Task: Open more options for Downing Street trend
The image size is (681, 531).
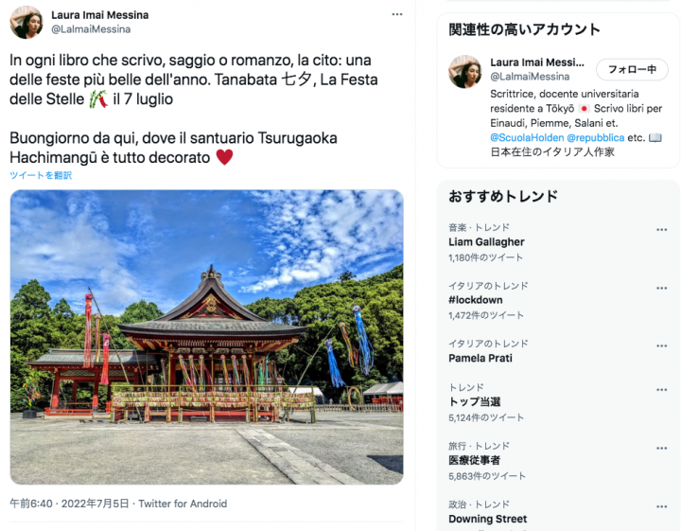Action: [661, 506]
